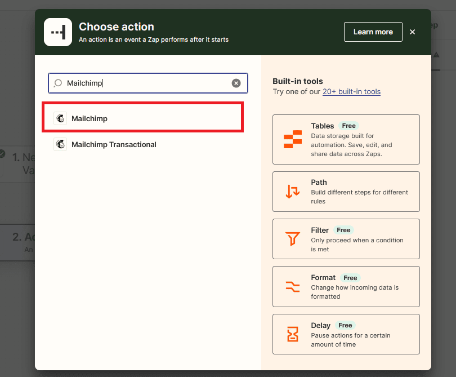Viewport: 456px width, 377px height.
Task: Click the magnifier icon in the search box
Action: [x=58, y=83]
